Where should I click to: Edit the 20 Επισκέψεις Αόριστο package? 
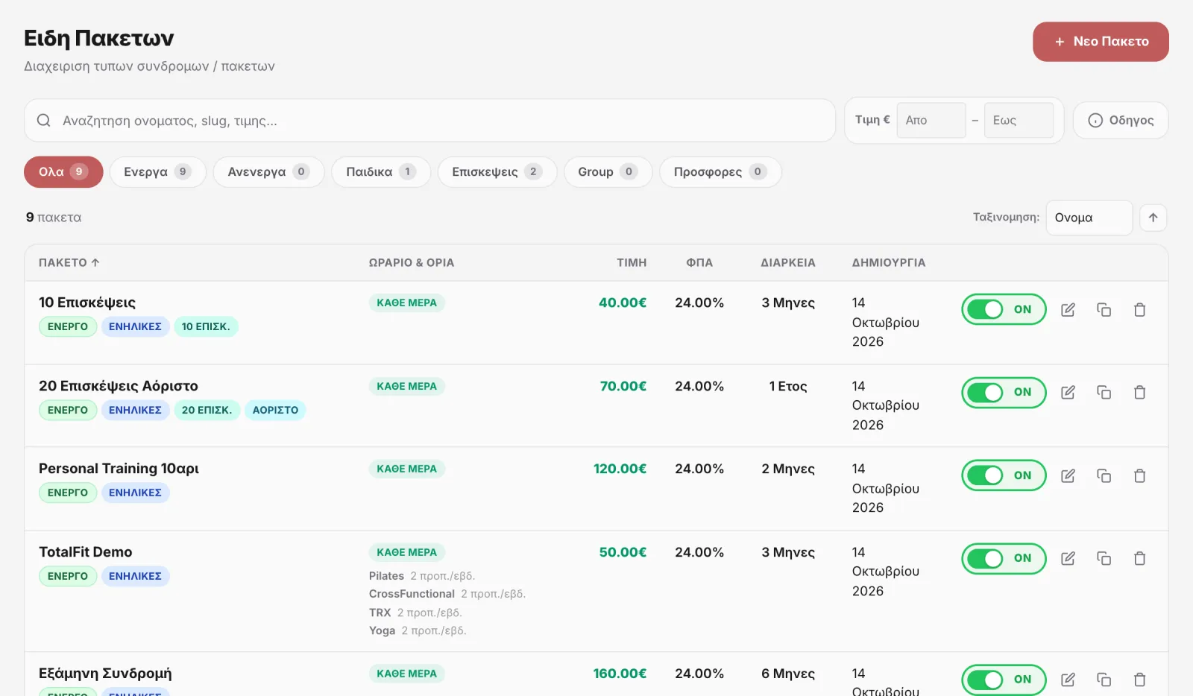tap(1068, 393)
